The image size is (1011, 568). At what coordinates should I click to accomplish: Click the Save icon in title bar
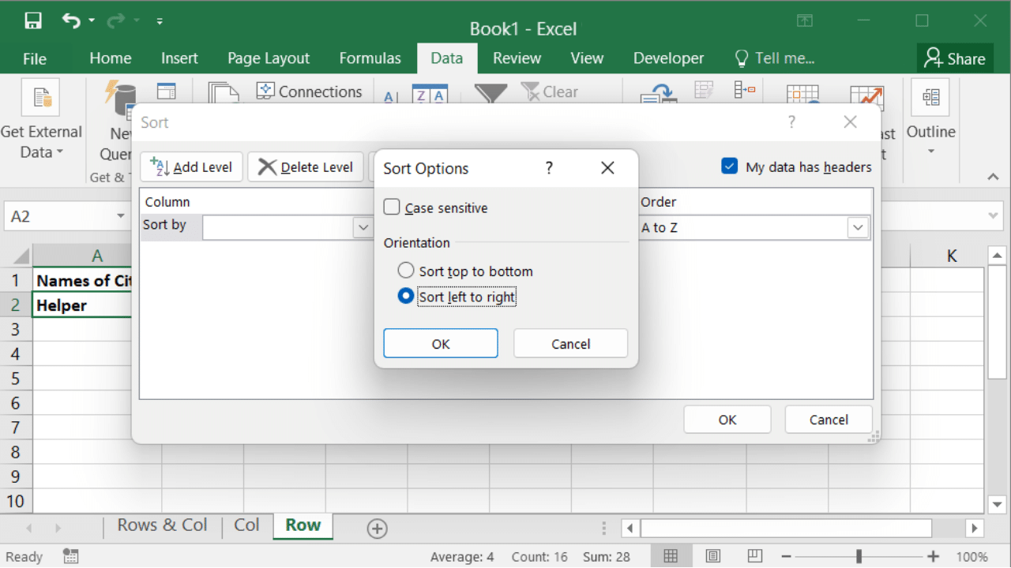click(x=32, y=21)
